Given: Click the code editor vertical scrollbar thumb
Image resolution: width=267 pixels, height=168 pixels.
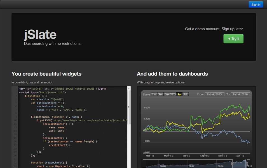Looking at the screenshot, I should click(x=129, y=107).
